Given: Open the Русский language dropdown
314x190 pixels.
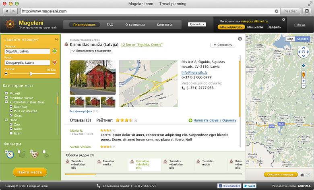Looking at the screenshot, I should [197, 25].
